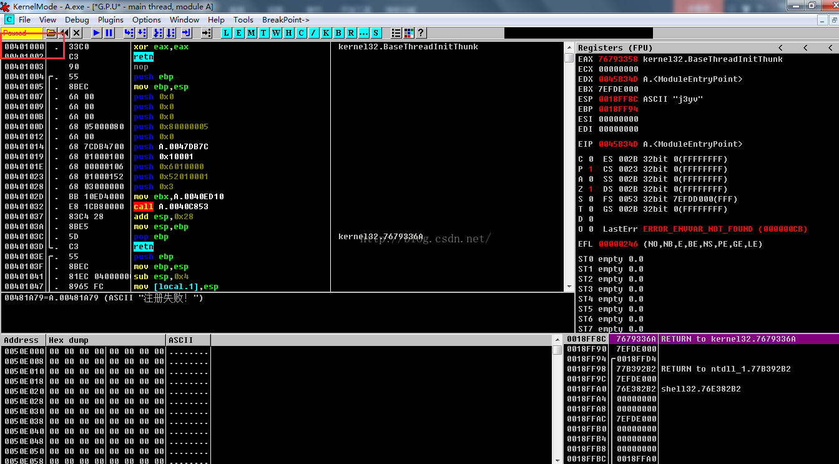Click the MDI child C system icon
Viewport: 839px width, 464px height.
click(x=9, y=19)
